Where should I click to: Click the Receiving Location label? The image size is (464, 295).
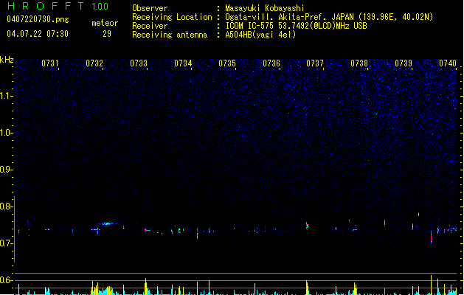pyautogui.click(x=172, y=17)
